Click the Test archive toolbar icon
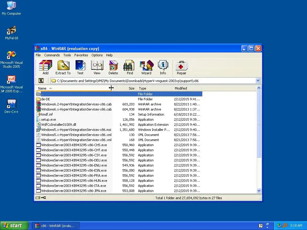Viewport: 307px width, 230px height. tap(80, 67)
